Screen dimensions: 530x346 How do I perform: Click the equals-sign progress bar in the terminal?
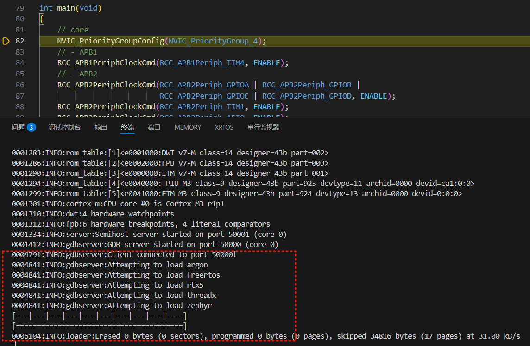(99, 326)
